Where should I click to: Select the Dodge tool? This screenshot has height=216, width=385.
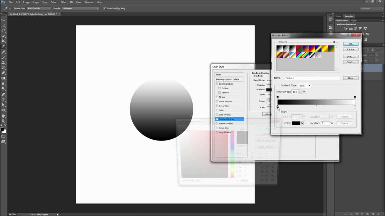click(x=3, y=89)
